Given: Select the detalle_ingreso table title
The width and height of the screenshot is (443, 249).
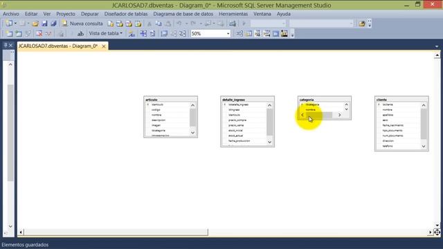Looking at the screenshot, I should tap(233, 100).
